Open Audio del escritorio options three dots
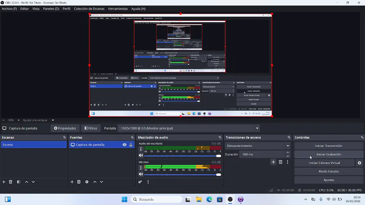The image size is (365, 205). tap(141, 149)
